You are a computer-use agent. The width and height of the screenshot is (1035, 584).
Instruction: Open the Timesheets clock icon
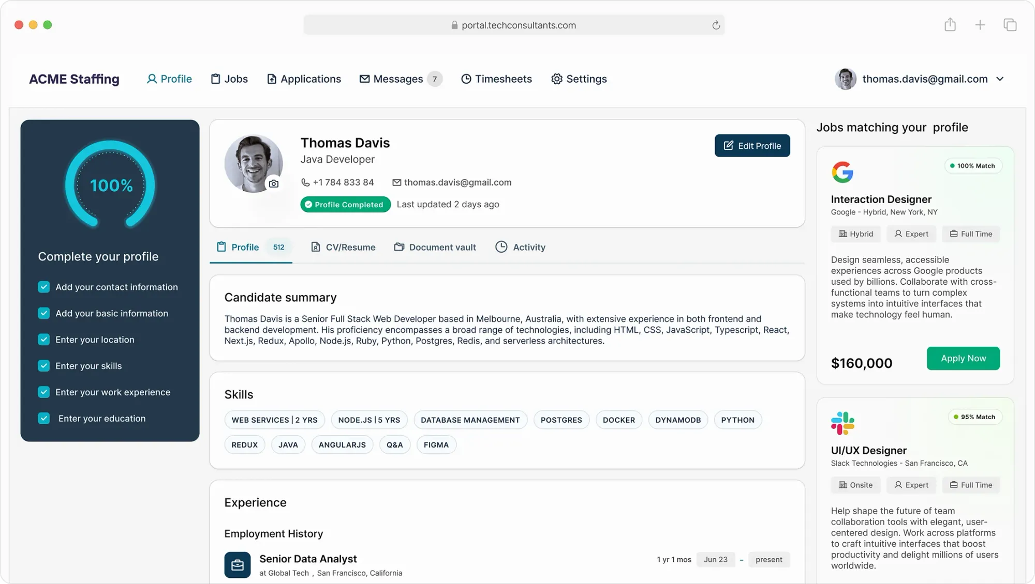(x=466, y=79)
